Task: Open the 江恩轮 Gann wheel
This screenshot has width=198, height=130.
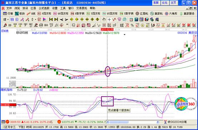Action: (x=142, y=14)
